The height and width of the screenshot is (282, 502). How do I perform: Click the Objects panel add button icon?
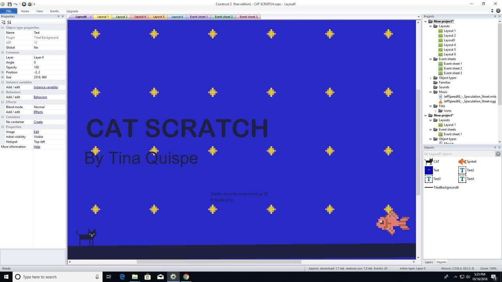[498, 154]
